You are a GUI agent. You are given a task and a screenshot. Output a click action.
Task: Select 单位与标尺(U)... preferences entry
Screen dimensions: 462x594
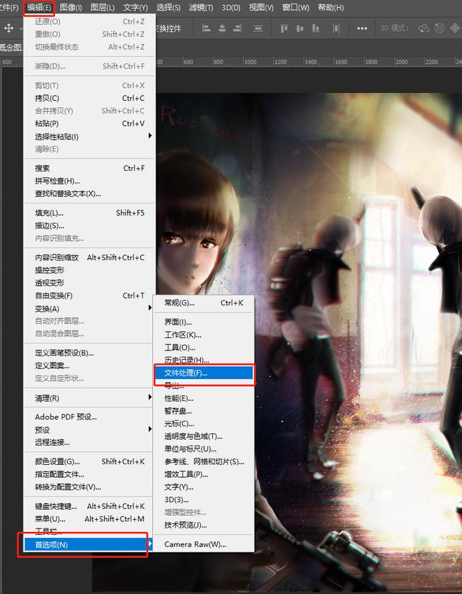pos(204,449)
